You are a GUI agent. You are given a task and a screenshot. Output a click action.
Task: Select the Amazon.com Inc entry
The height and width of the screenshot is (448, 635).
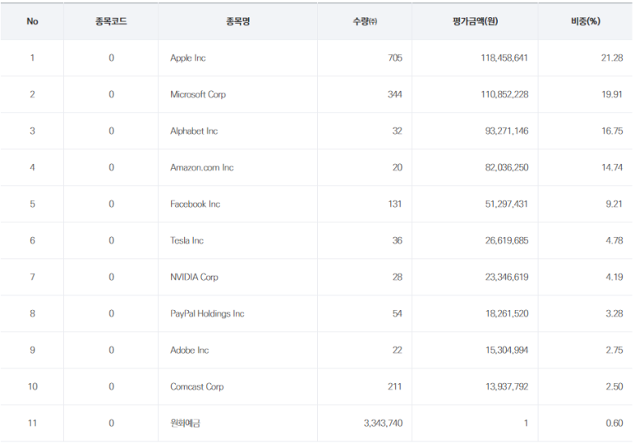[x=202, y=167]
